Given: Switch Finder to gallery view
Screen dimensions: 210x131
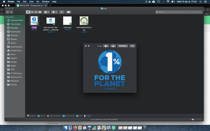Looking at the screenshot, I should [x=40, y=12].
